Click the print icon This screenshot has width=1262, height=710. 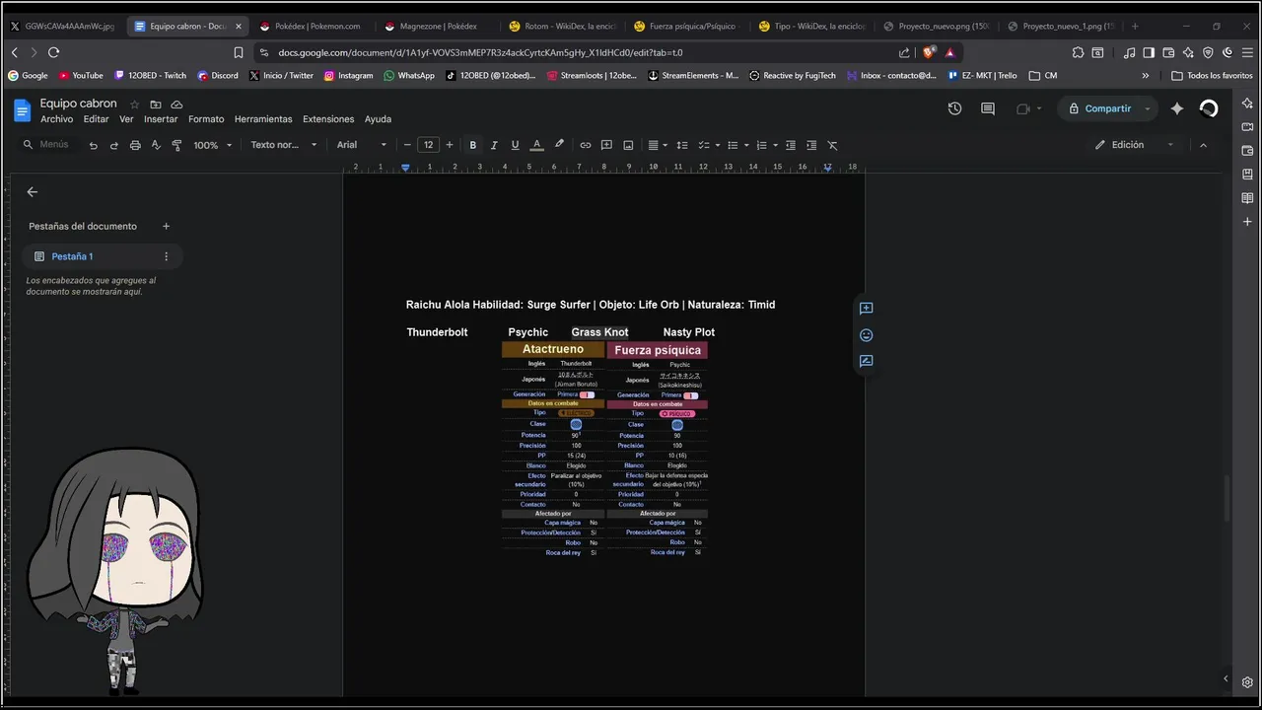point(135,145)
